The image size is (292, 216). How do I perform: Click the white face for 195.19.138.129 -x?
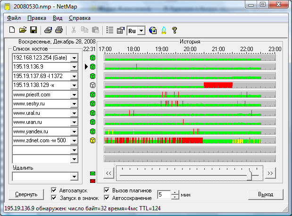92,85
